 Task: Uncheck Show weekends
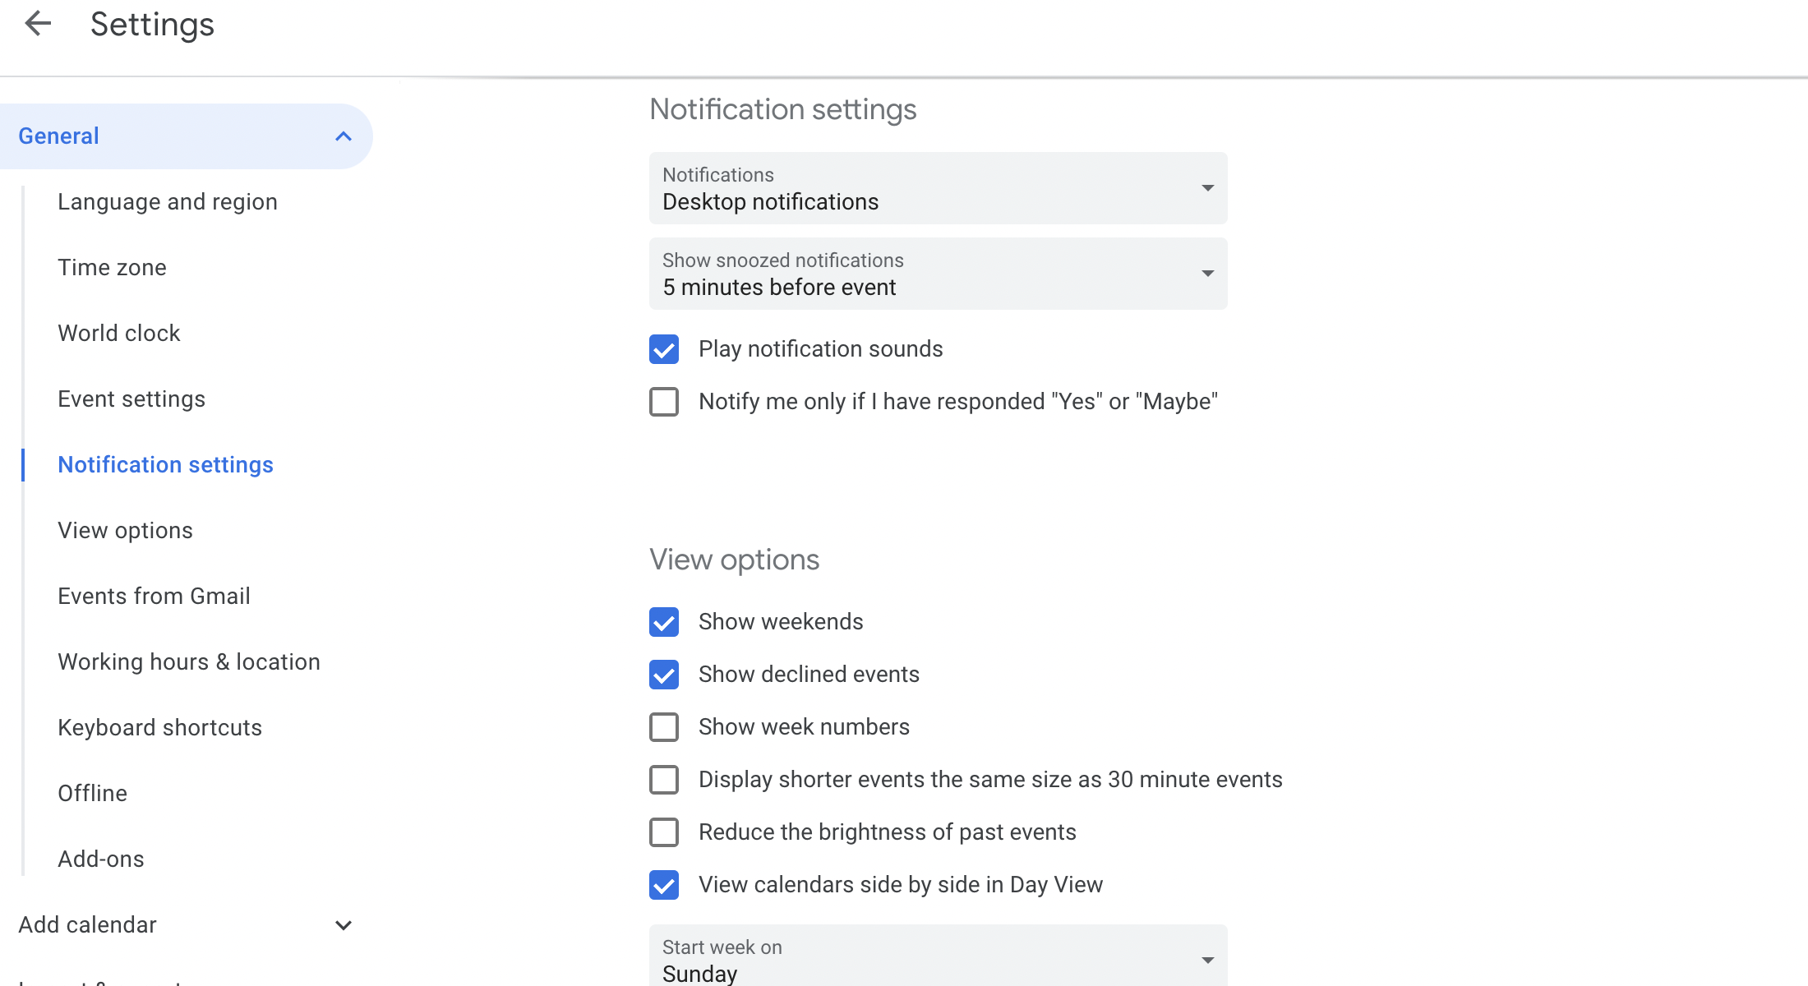pos(664,622)
